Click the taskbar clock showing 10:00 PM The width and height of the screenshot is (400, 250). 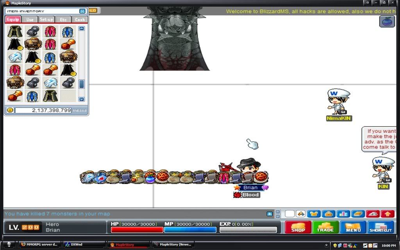(389, 245)
